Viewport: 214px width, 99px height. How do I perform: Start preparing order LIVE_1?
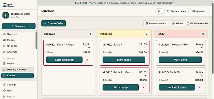coord(64,60)
